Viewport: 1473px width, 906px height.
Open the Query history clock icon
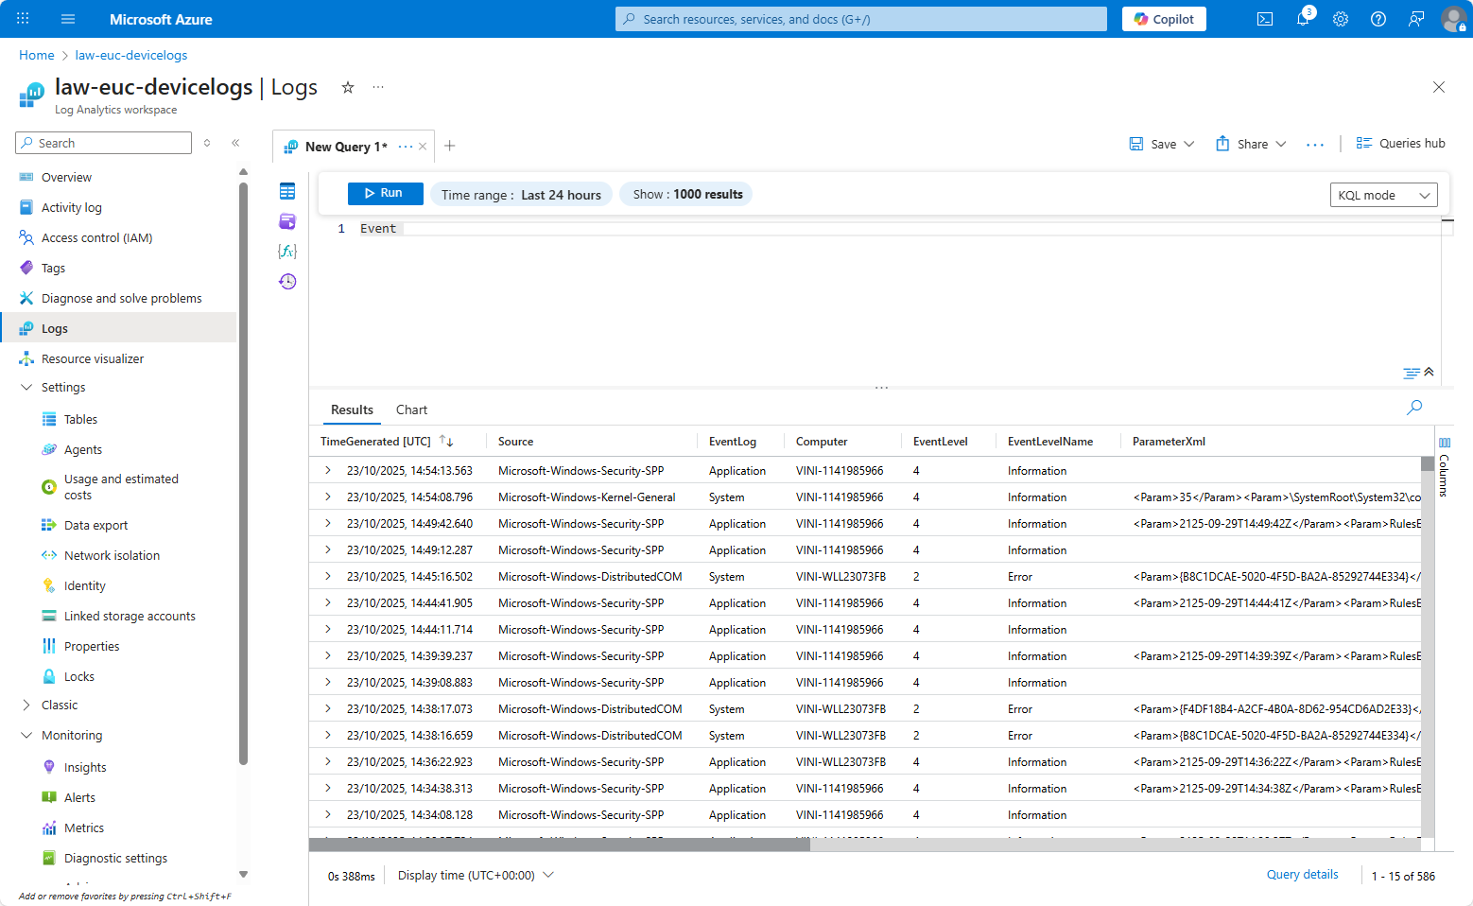click(287, 281)
